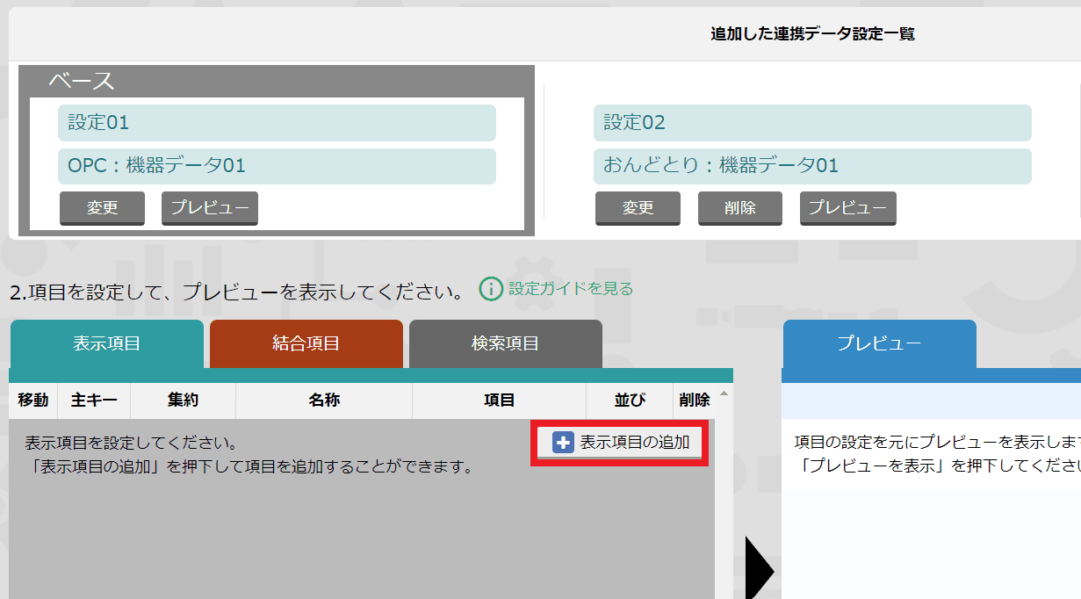
Task: Click 変更 for 設定02
Action: 638,209
